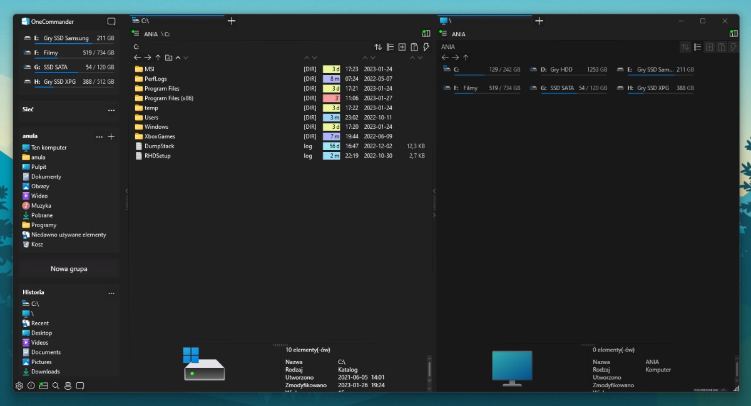Viewport: 751px width, 406px height.
Task: Click the clipboard paste icon in left pane
Action: click(x=414, y=47)
